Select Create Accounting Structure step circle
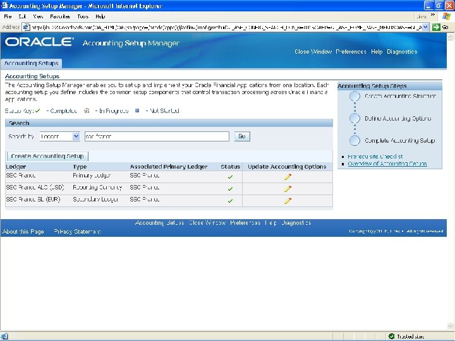This screenshot has width=455, height=341. click(x=355, y=96)
